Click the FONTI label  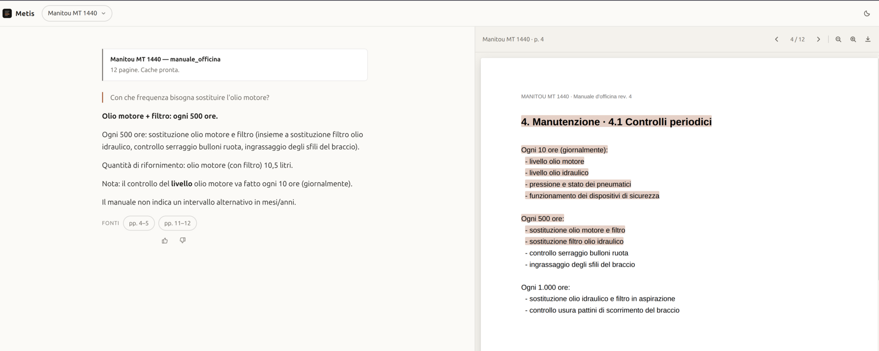(x=111, y=223)
